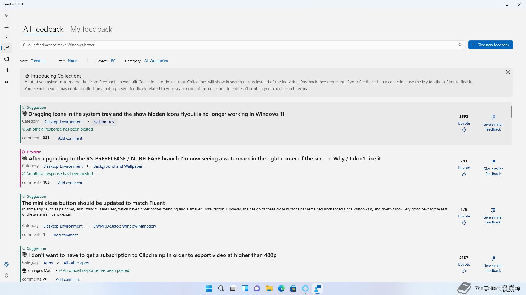This screenshot has height=295, width=526.
Task: Open Task View on the taskbar
Action: pos(233,289)
